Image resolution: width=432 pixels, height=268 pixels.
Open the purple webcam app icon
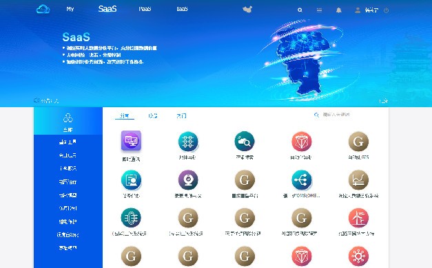click(188, 180)
